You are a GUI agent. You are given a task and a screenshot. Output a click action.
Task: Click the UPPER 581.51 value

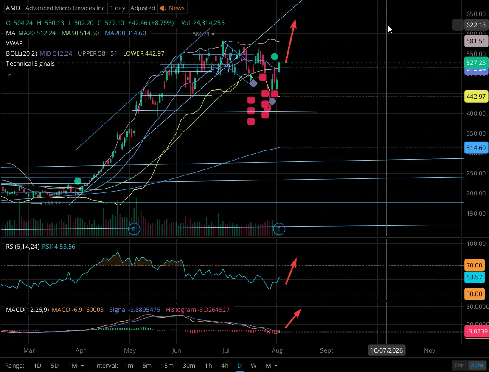point(98,53)
